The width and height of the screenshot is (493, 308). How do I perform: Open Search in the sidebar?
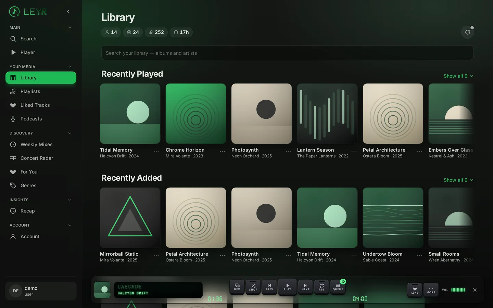[41, 39]
